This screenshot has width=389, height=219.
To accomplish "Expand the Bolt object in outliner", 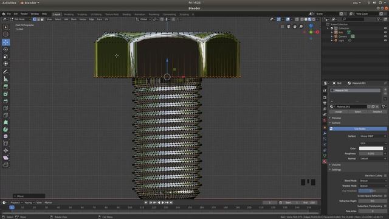I will click(332, 32).
